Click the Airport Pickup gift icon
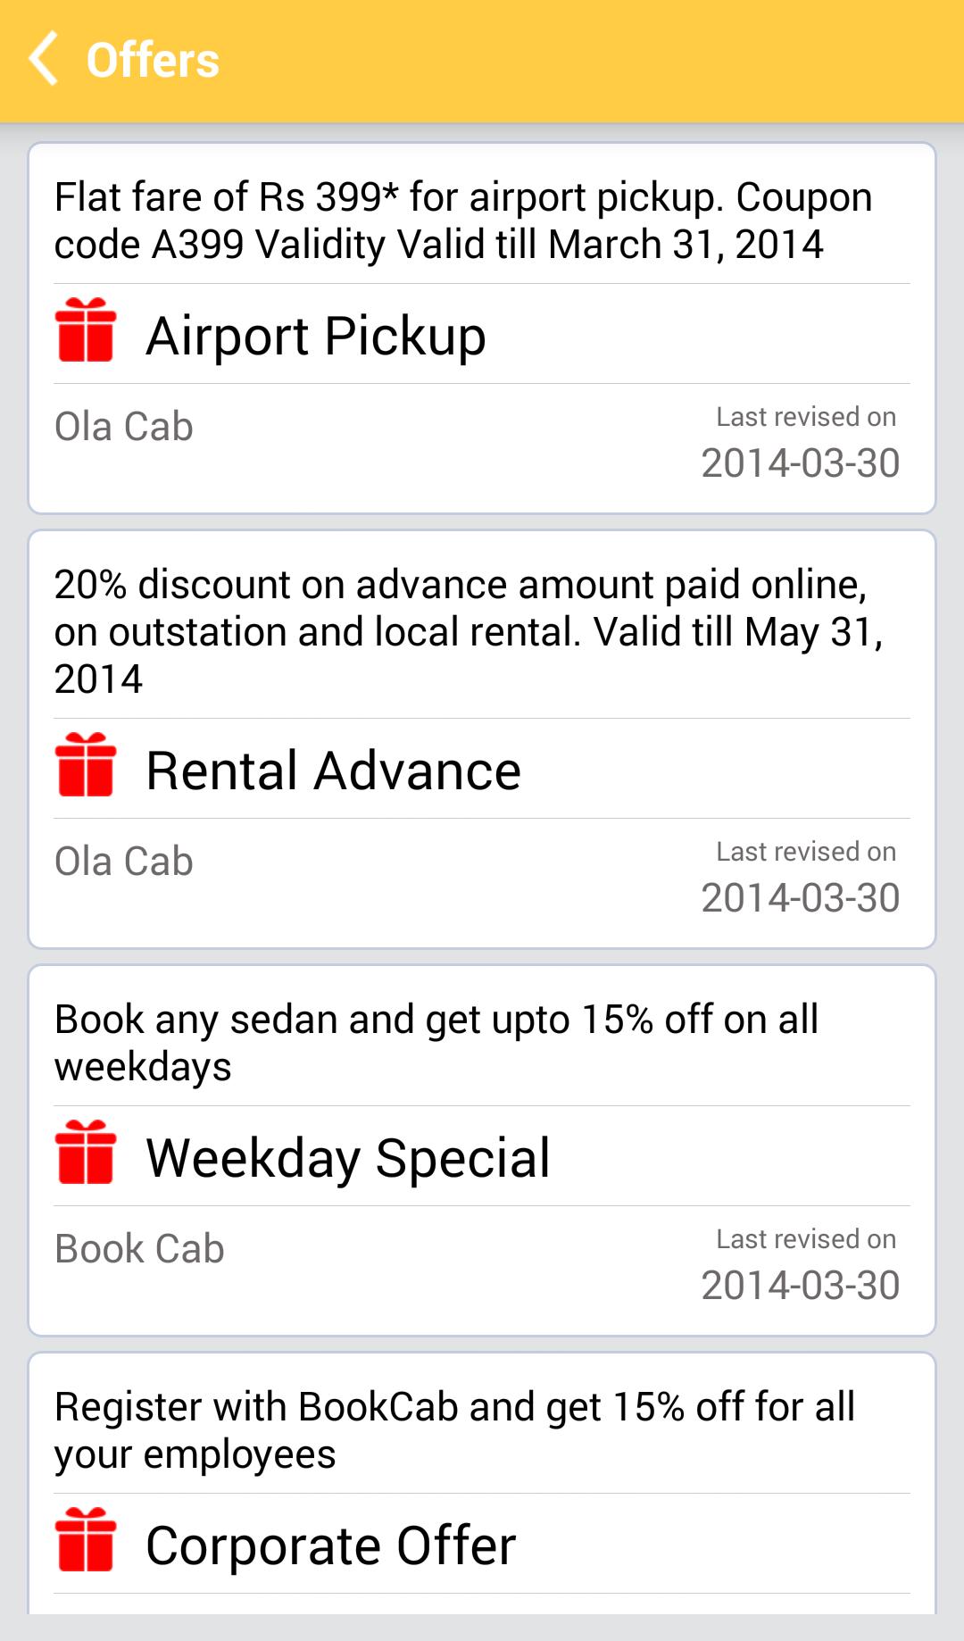The image size is (964, 1641). [x=86, y=330]
